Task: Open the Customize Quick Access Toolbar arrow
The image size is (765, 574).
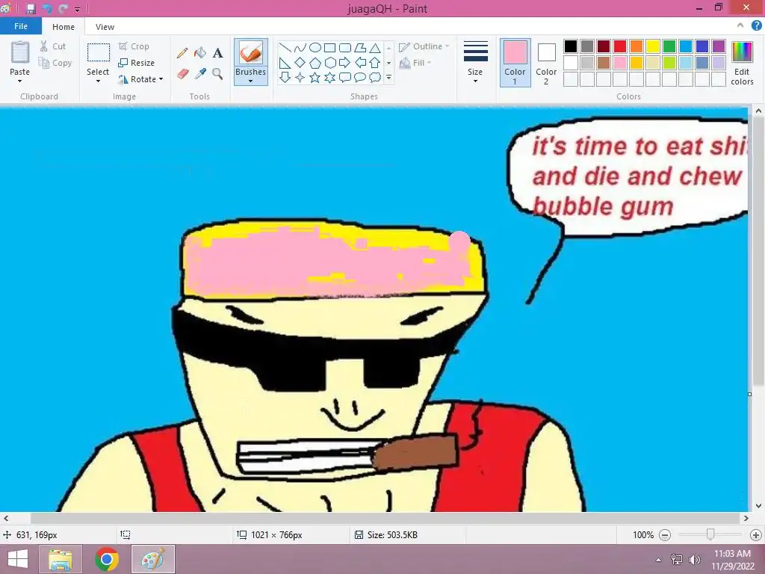Action: [x=77, y=9]
